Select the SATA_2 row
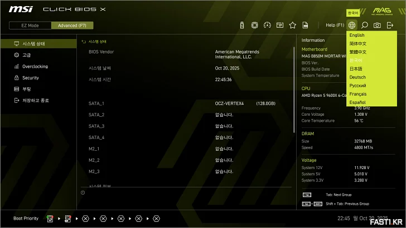Image resolution: width=406 pixels, height=228 pixels. (x=186, y=115)
